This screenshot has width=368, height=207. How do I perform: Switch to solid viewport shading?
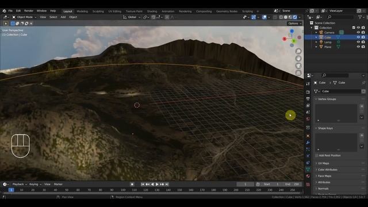pos(286,17)
